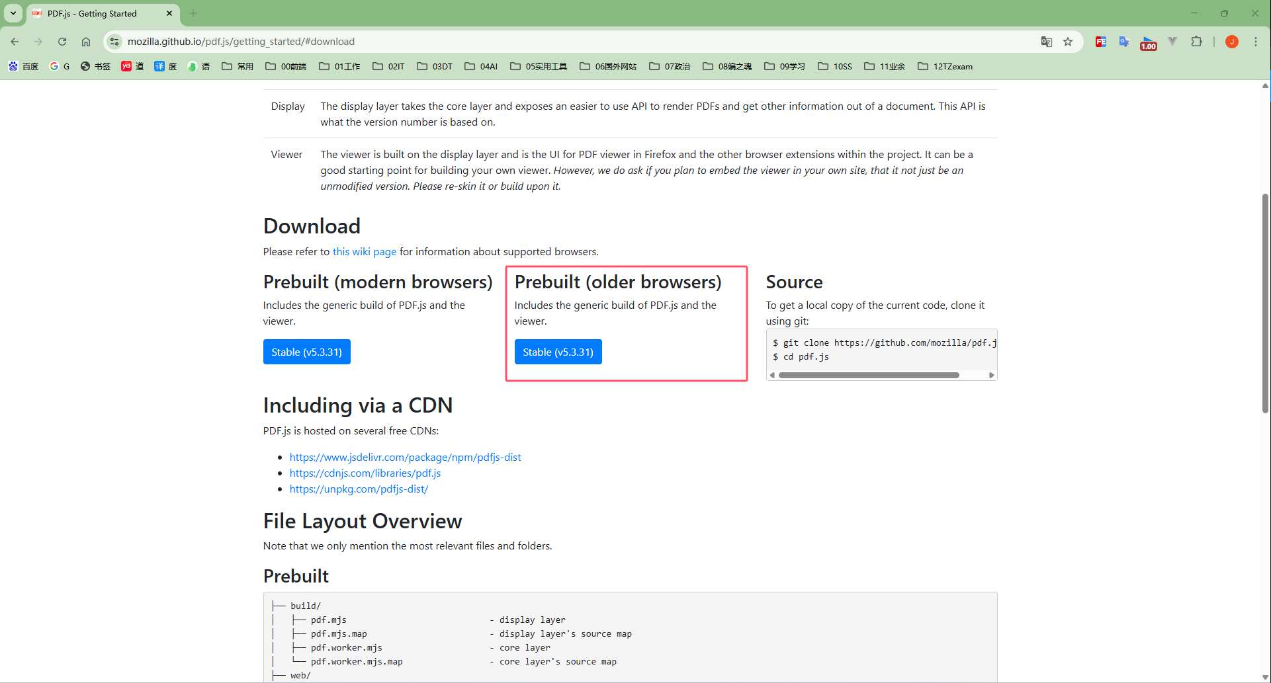Image resolution: width=1271 pixels, height=683 pixels.
Task: Open the browser home page
Action: [86, 42]
